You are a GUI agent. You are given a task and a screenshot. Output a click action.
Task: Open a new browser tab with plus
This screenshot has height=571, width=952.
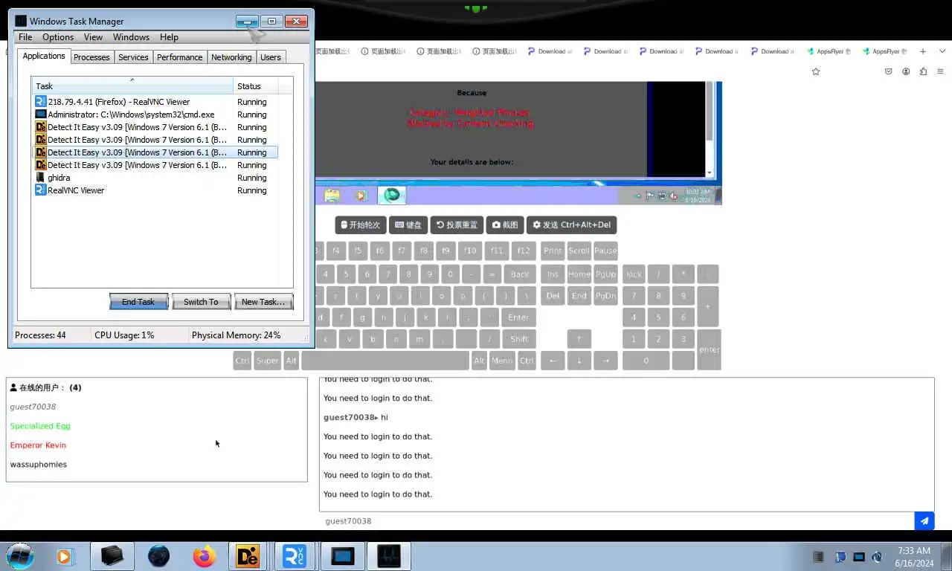point(923,51)
